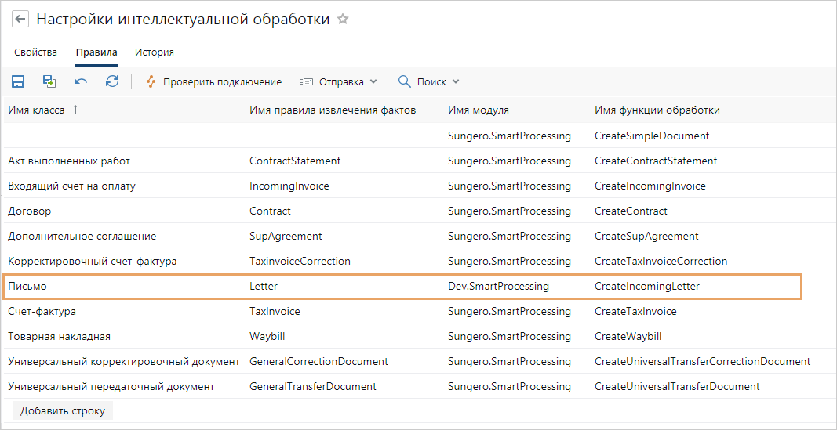Click the Dev.SmartProcessing module cell
The image size is (837, 430).
(x=498, y=287)
